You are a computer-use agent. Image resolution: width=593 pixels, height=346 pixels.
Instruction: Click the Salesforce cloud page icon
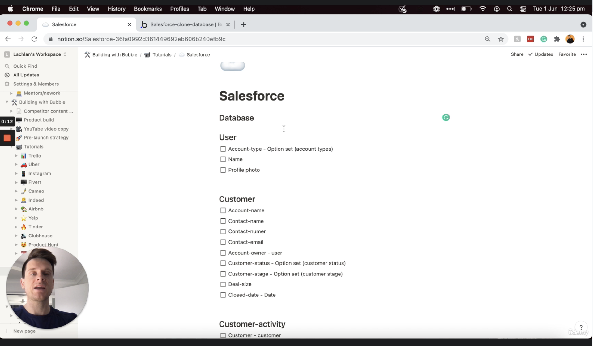point(233,66)
